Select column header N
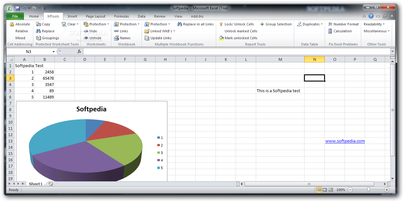The width and height of the screenshot is (404, 202). pyautogui.click(x=314, y=59)
